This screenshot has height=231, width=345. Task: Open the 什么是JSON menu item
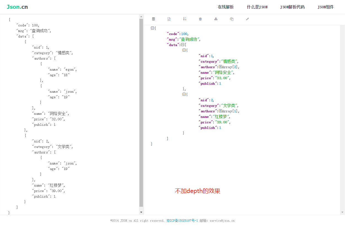tap(257, 7)
